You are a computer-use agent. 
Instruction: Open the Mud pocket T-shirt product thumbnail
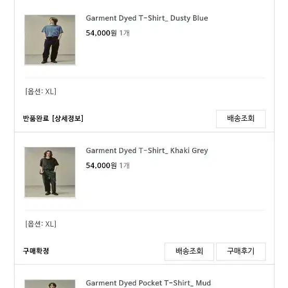50,284
